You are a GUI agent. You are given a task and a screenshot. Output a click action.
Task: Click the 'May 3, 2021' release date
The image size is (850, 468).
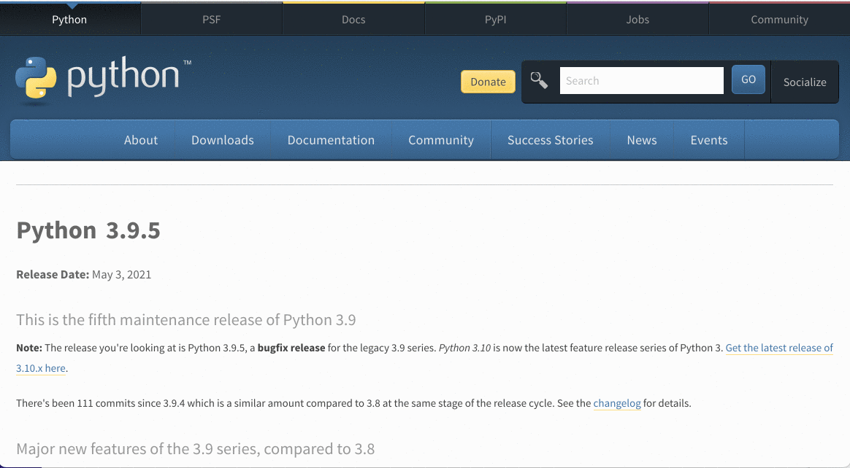[121, 274]
